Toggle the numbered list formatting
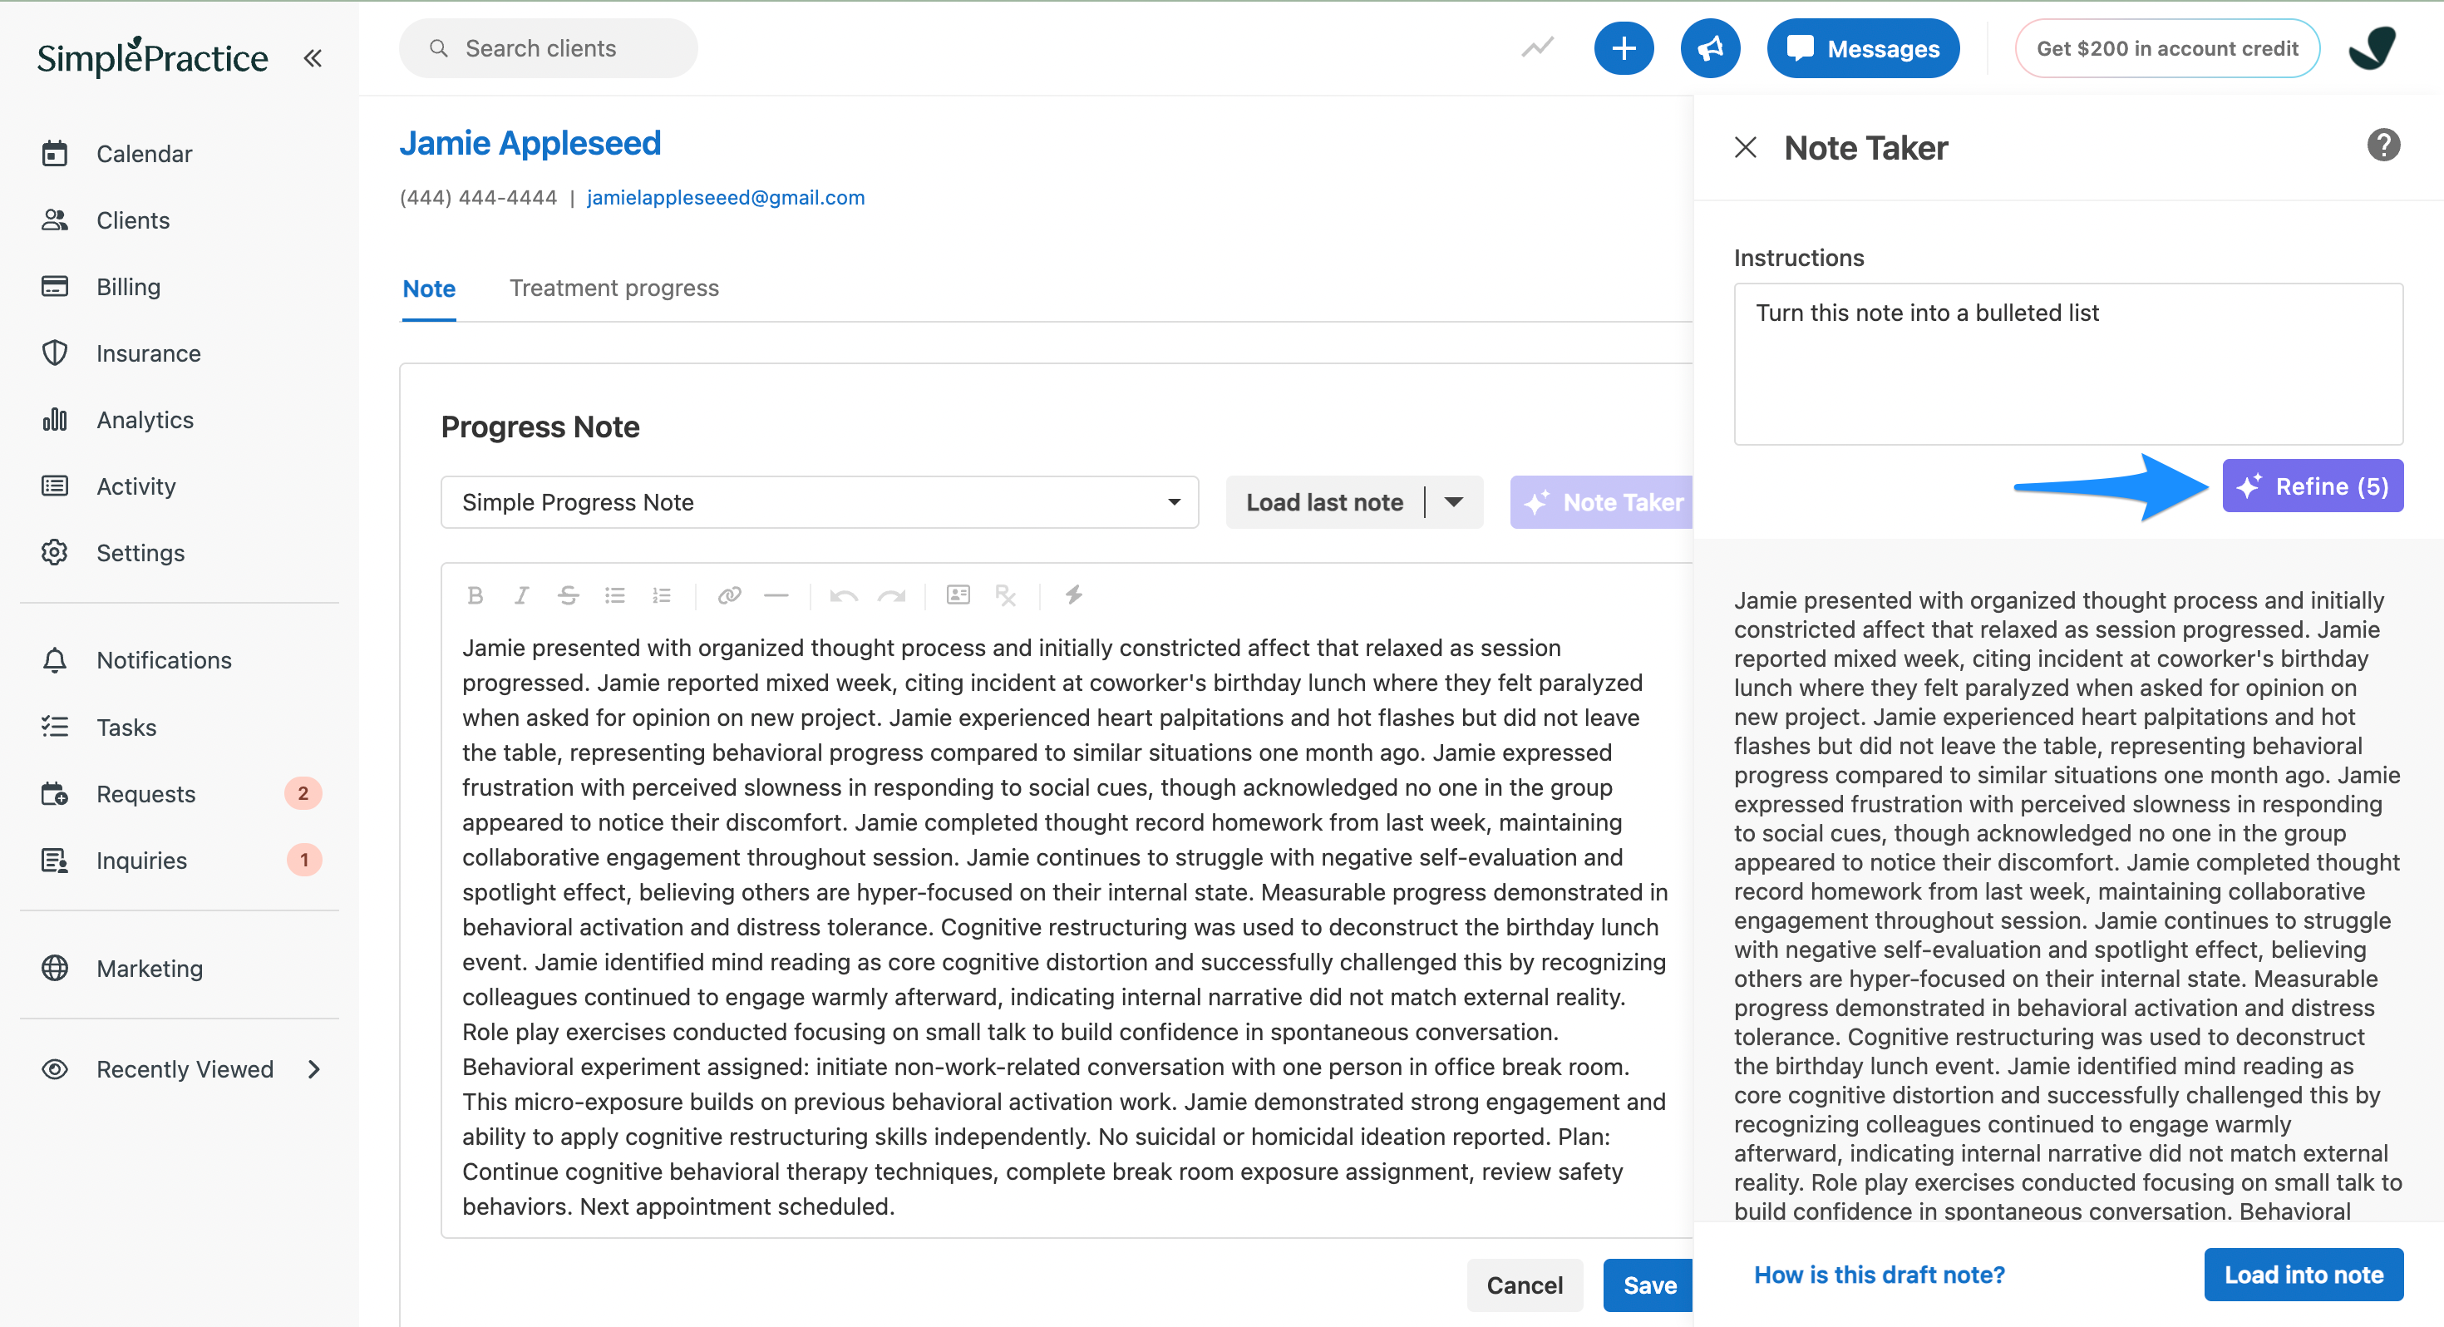Viewport: 2444px width, 1327px height. click(x=661, y=595)
